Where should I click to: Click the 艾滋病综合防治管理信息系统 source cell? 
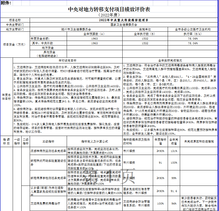click(x=138, y=203)
